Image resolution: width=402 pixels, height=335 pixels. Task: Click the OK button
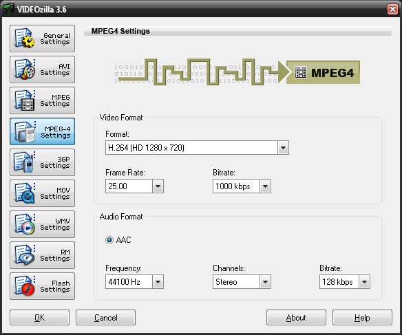(x=40, y=318)
